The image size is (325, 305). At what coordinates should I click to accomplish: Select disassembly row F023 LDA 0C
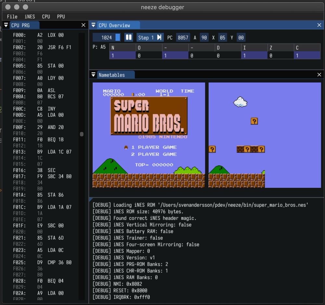[x=38, y=250]
